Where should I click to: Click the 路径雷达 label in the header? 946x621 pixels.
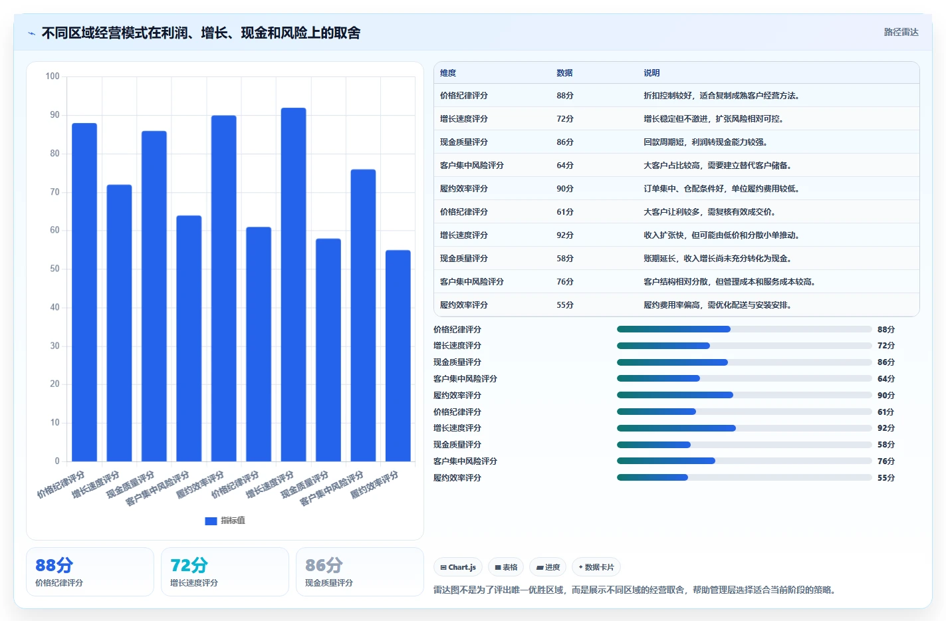click(x=901, y=32)
